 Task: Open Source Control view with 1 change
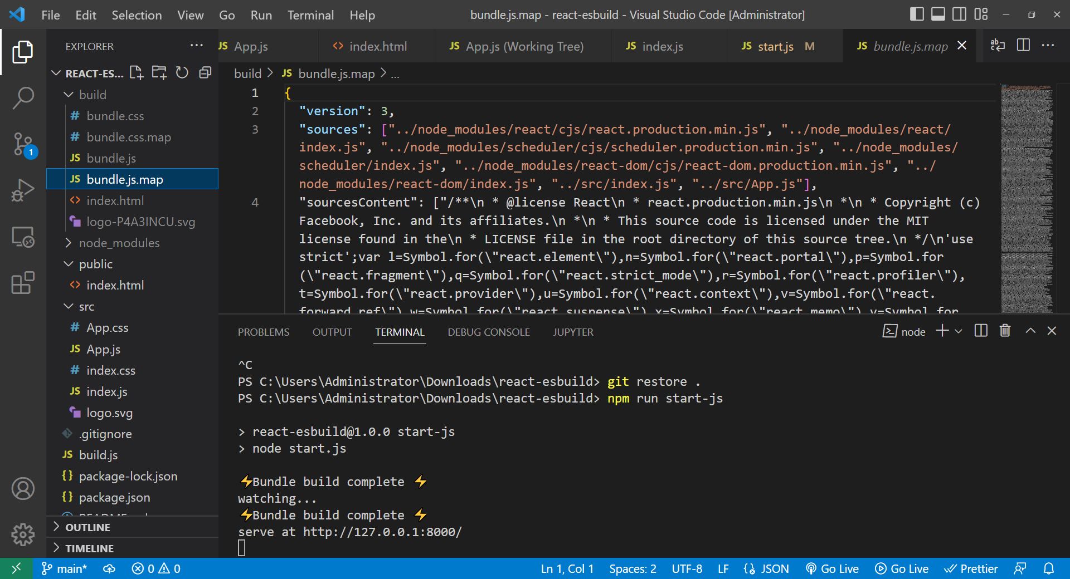pos(23,145)
